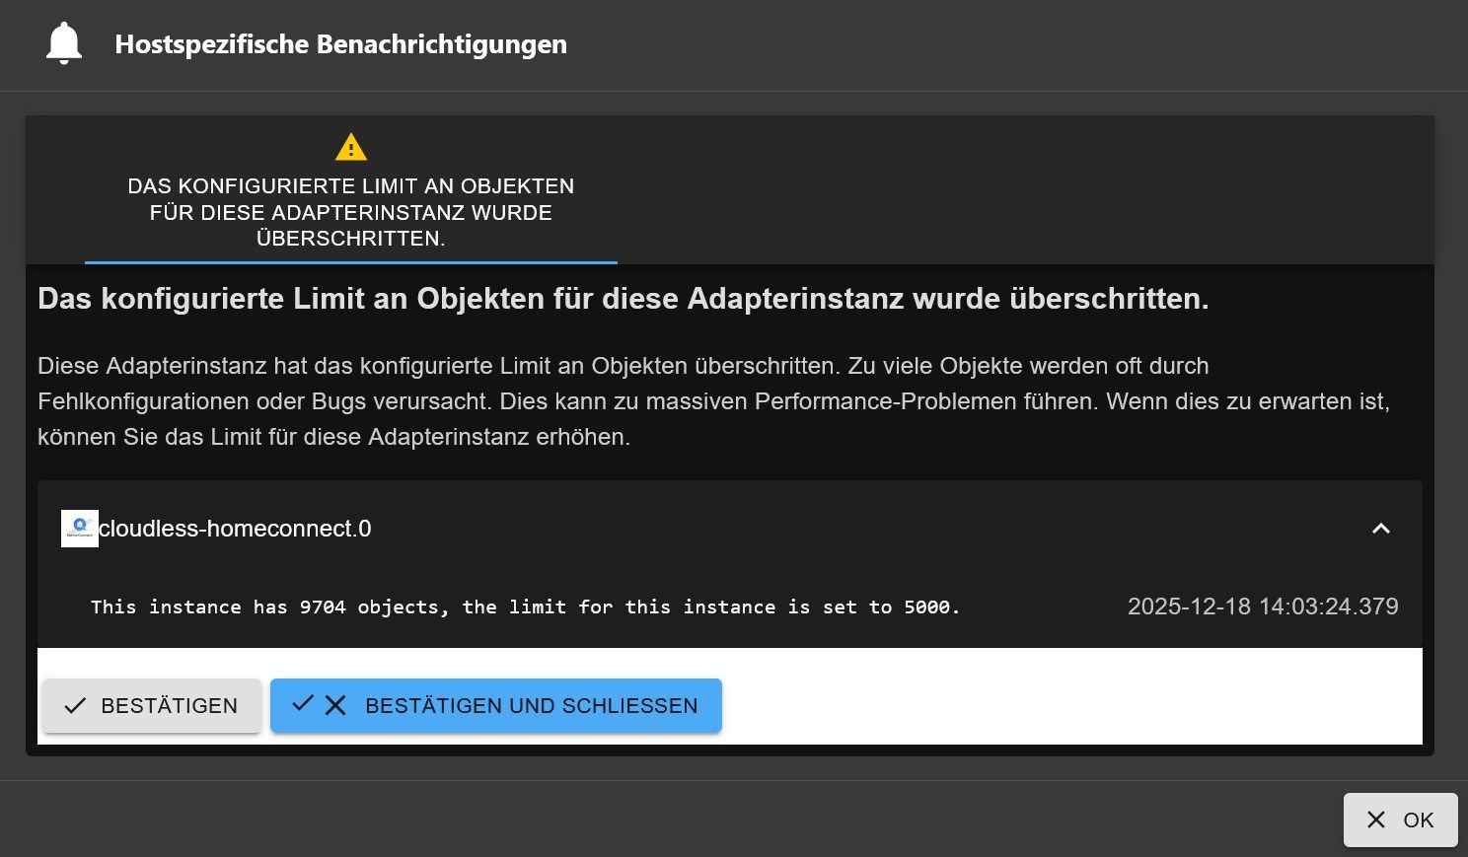Click the blue underline of the active tab
This screenshot has height=857, width=1468.
(350, 262)
